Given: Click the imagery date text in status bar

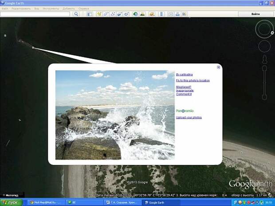Looking at the screenshot, I should point(113,195).
